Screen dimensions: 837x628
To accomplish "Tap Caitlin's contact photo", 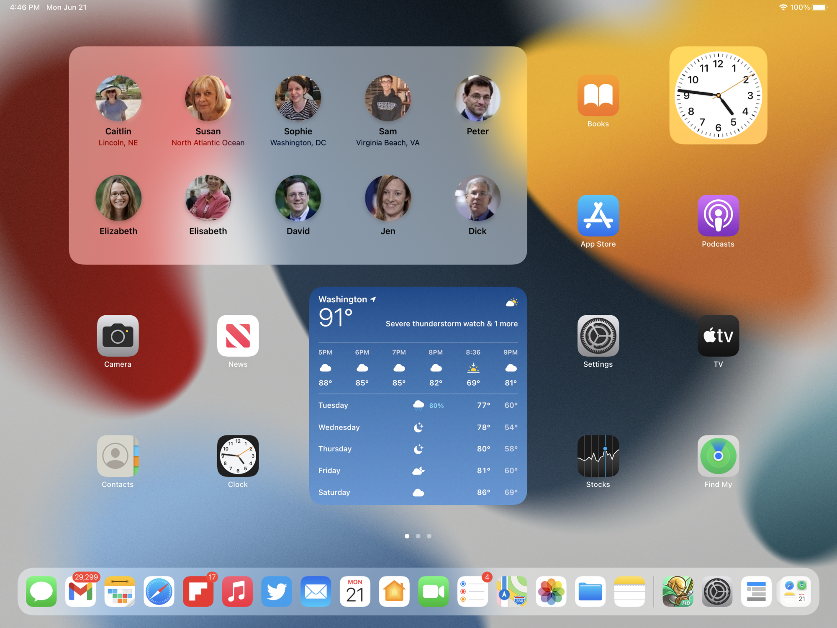I will [x=118, y=98].
